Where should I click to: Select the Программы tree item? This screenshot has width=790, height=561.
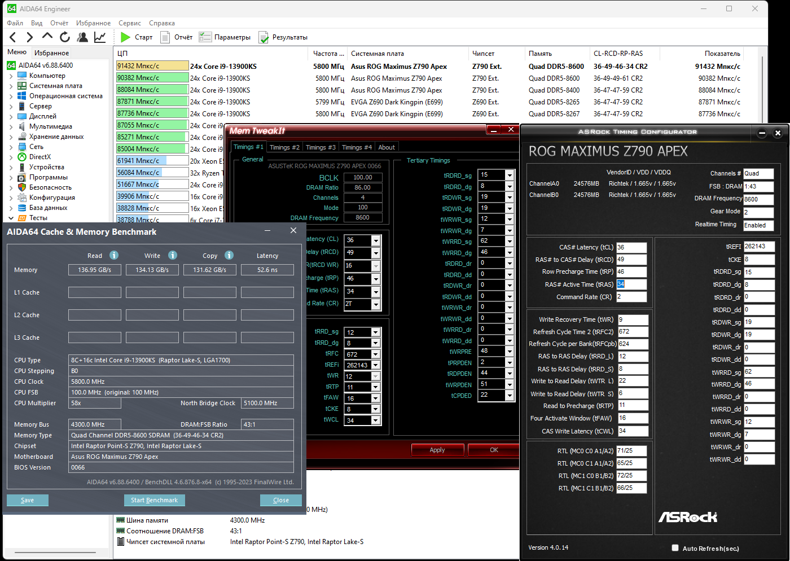[x=48, y=177]
